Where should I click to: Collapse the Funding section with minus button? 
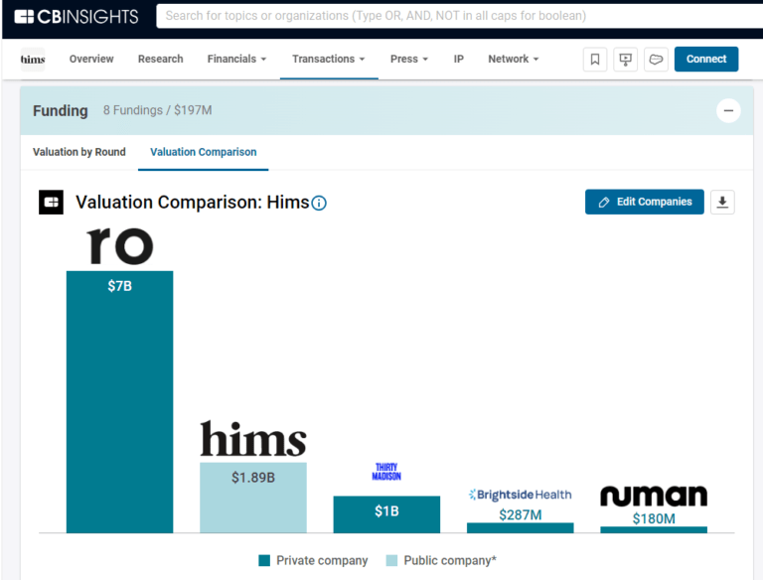[728, 110]
